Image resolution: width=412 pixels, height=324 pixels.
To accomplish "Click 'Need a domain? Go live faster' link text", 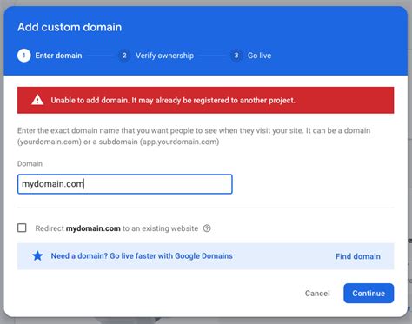I will (142, 256).
